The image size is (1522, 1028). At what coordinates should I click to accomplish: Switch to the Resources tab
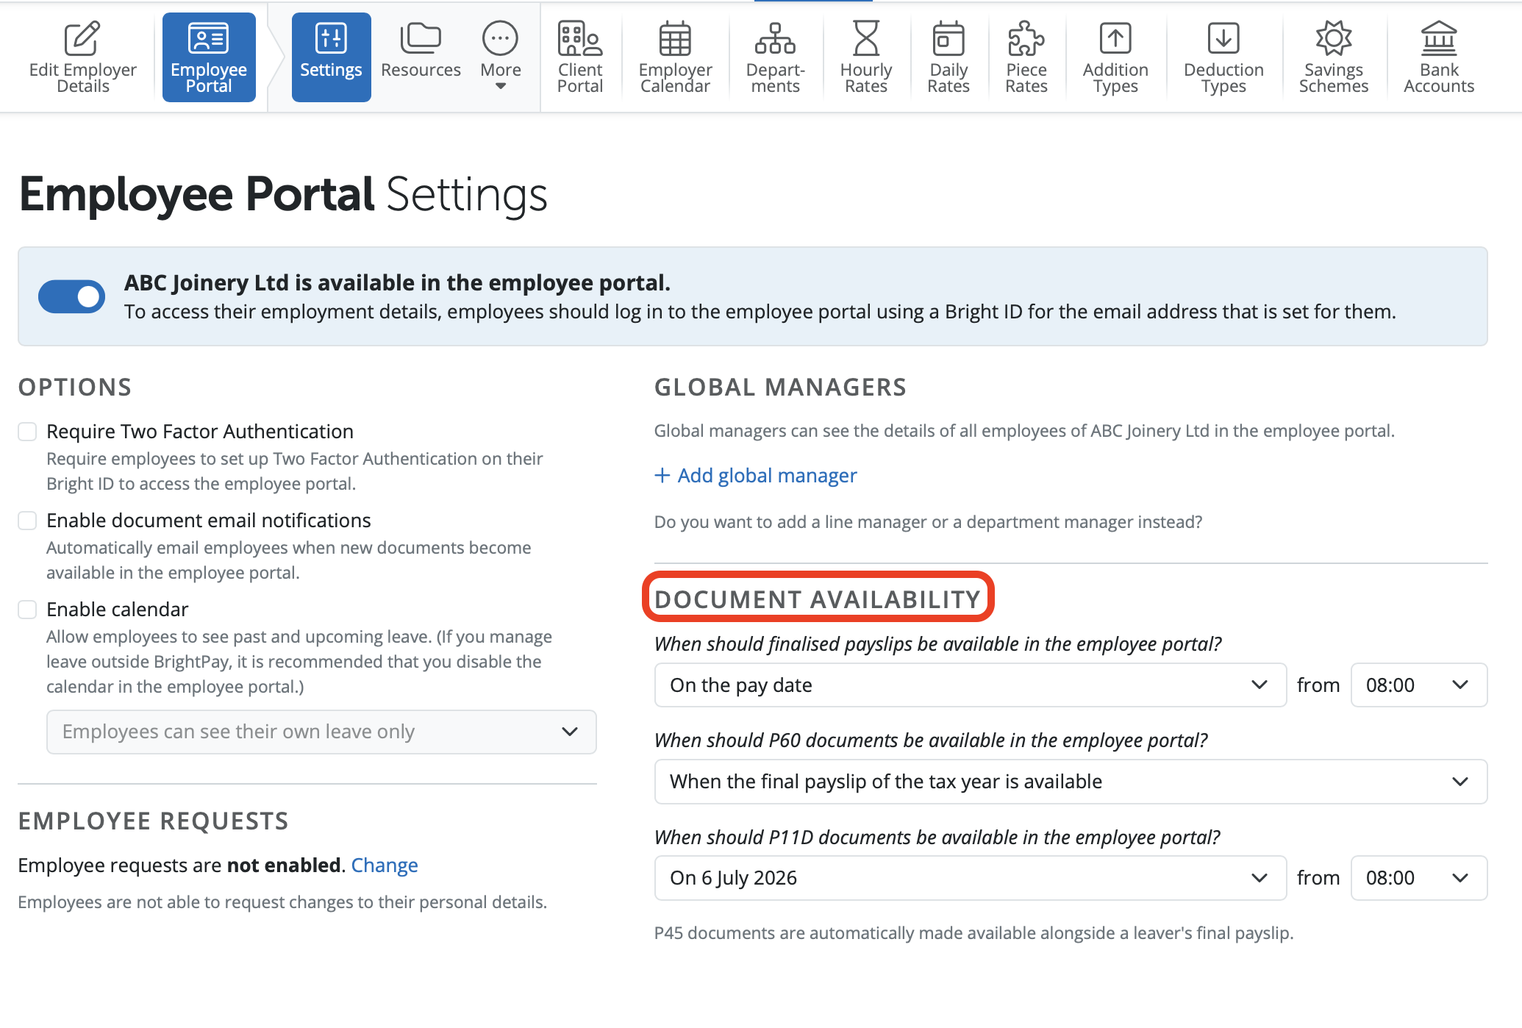pyautogui.click(x=421, y=57)
